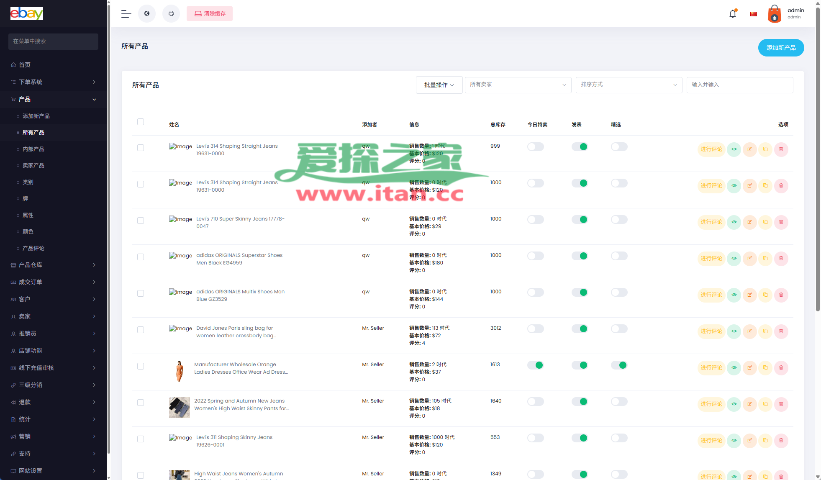Viewport: 821px width, 480px height.
Task: View the adidas Superstar Shoes product
Action: coord(734,259)
